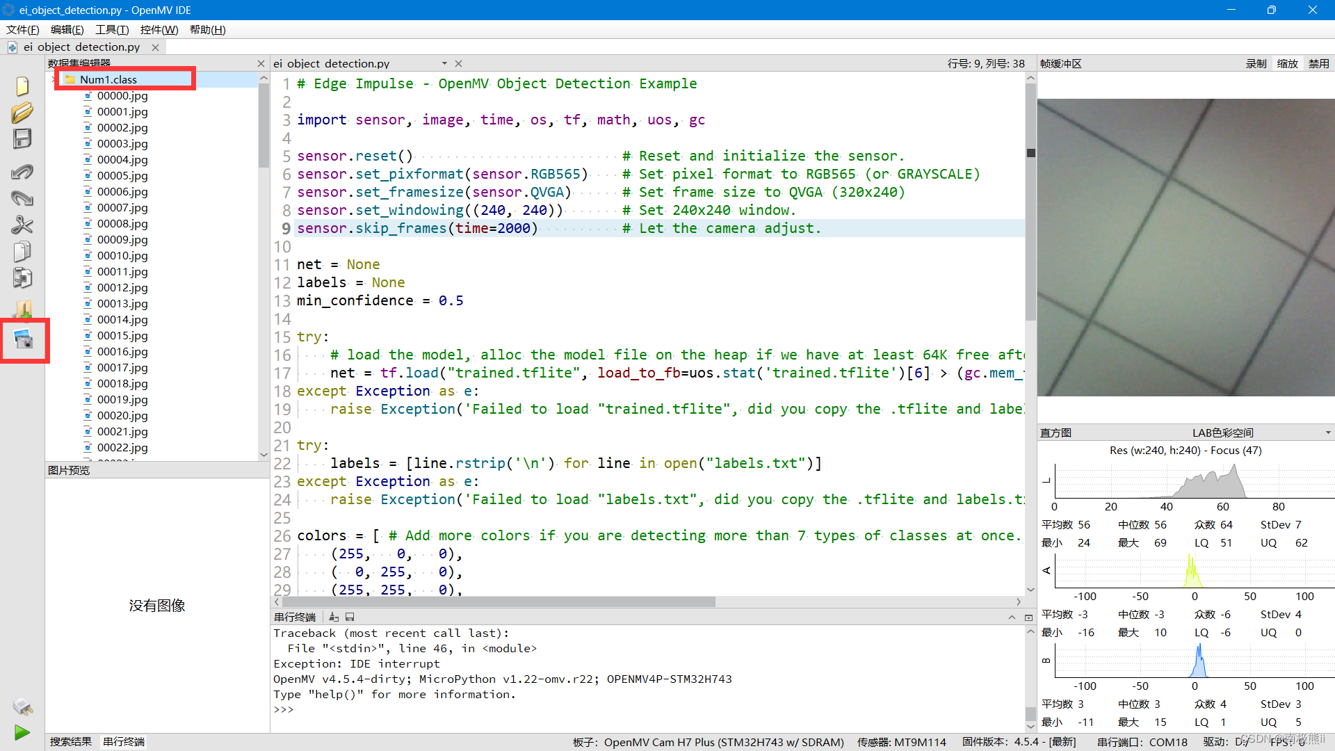Click the New File icon
Screen dimensions: 1335x751
pyautogui.click(x=22, y=86)
